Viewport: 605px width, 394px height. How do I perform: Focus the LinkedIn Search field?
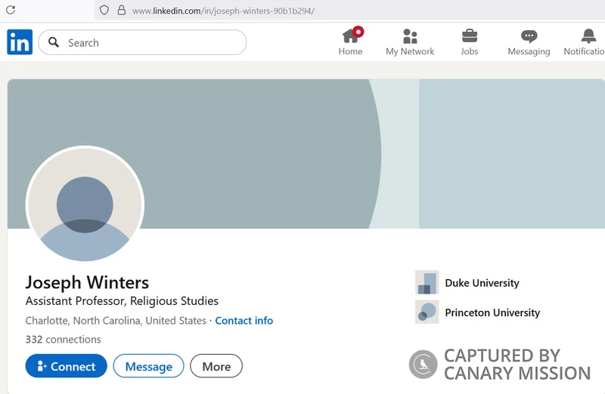point(142,42)
